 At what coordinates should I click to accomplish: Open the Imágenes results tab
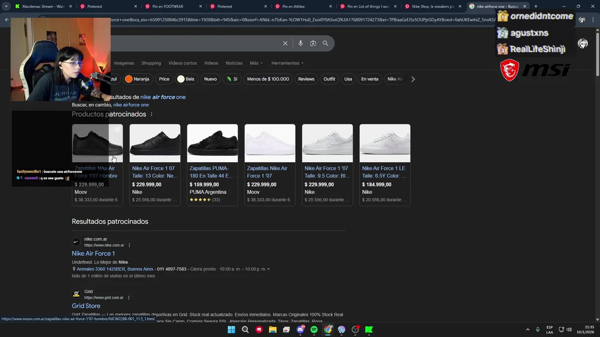coord(124,63)
